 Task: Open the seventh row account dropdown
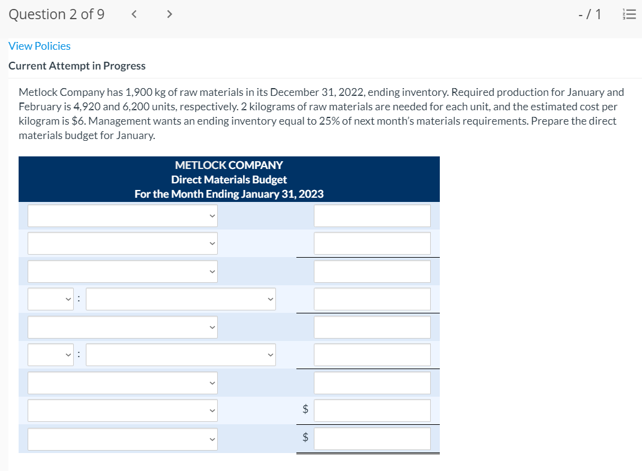122,382
